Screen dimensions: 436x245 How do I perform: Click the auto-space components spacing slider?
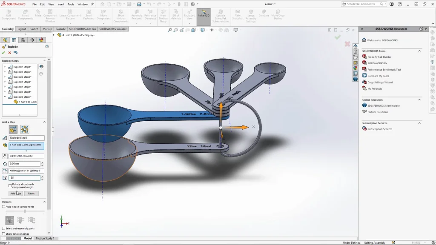click(25, 211)
